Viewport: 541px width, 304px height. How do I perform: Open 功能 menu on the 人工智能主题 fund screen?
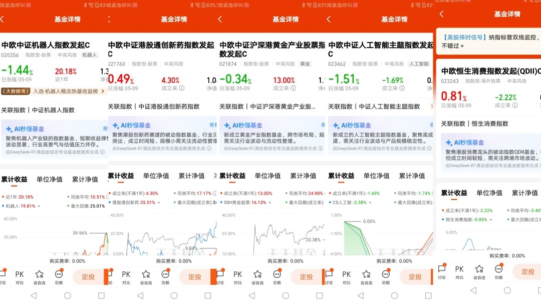click(386, 277)
